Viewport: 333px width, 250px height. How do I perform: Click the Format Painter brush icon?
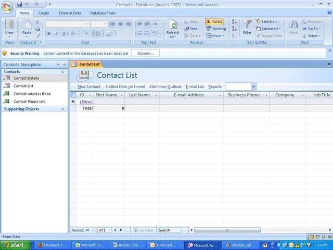[x=37, y=36]
